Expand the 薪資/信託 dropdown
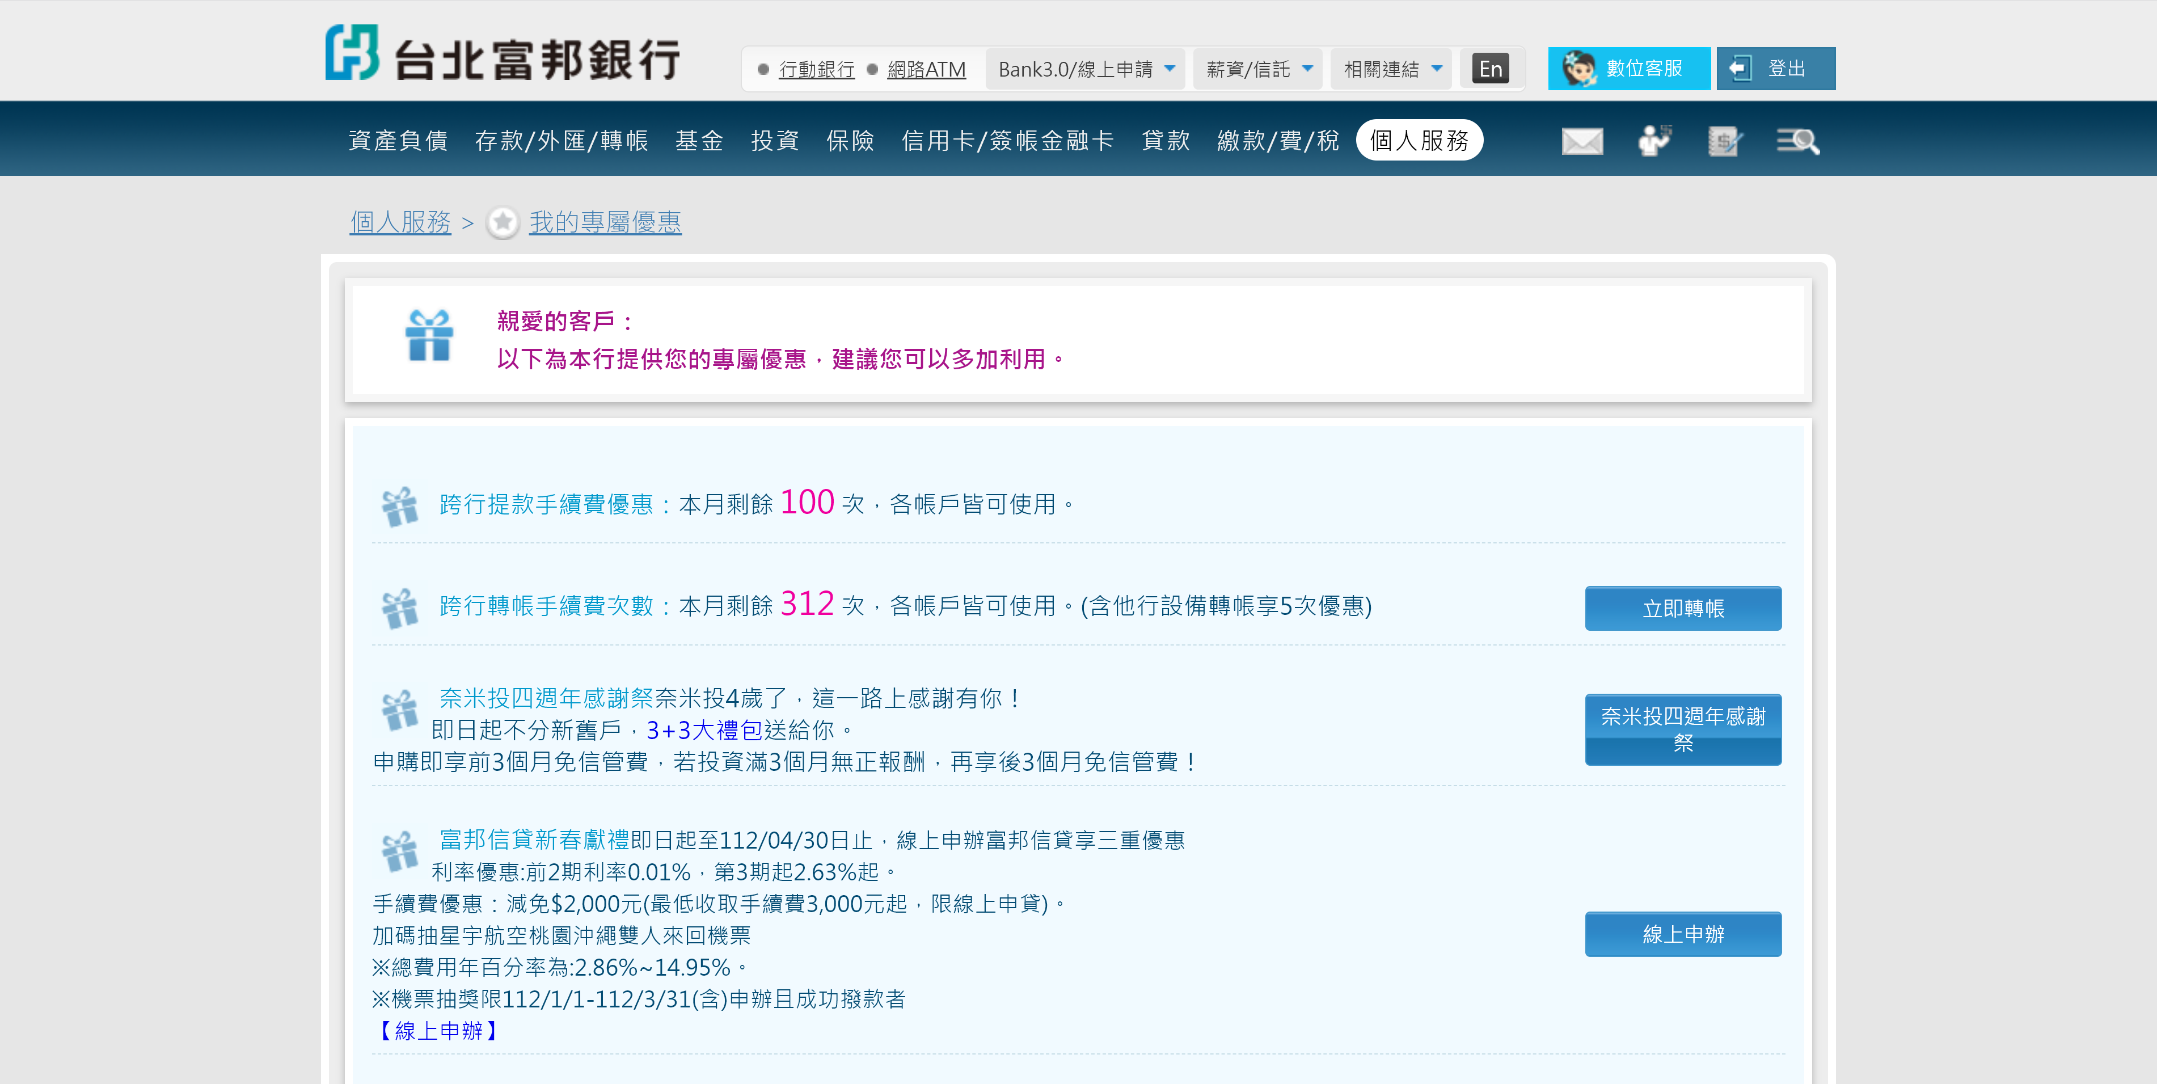Image resolution: width=2157 pixels, height=1084 pixels. 1257,69
